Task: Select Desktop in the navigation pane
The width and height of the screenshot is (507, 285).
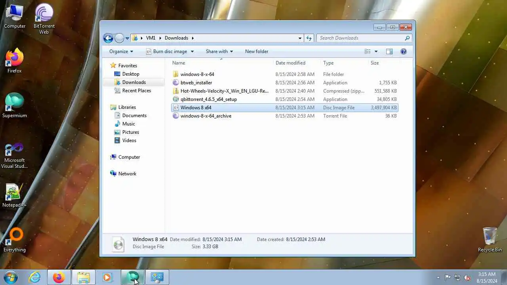Action: point(131,74)
